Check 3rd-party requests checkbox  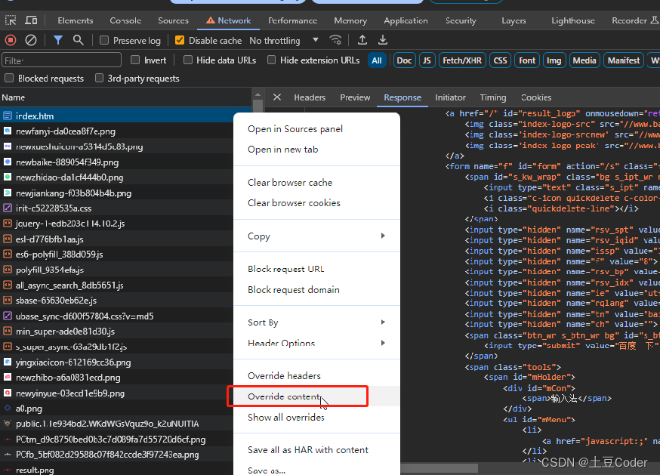click(99, 78)
